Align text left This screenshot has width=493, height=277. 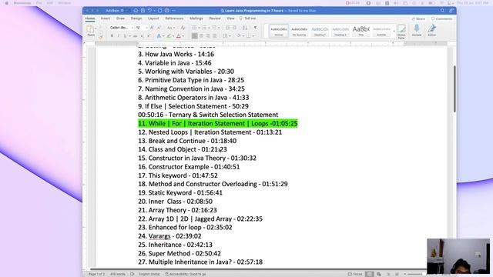195,36
